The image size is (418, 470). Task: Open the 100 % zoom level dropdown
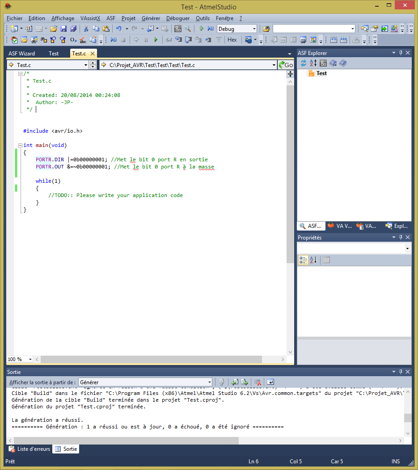30,359
